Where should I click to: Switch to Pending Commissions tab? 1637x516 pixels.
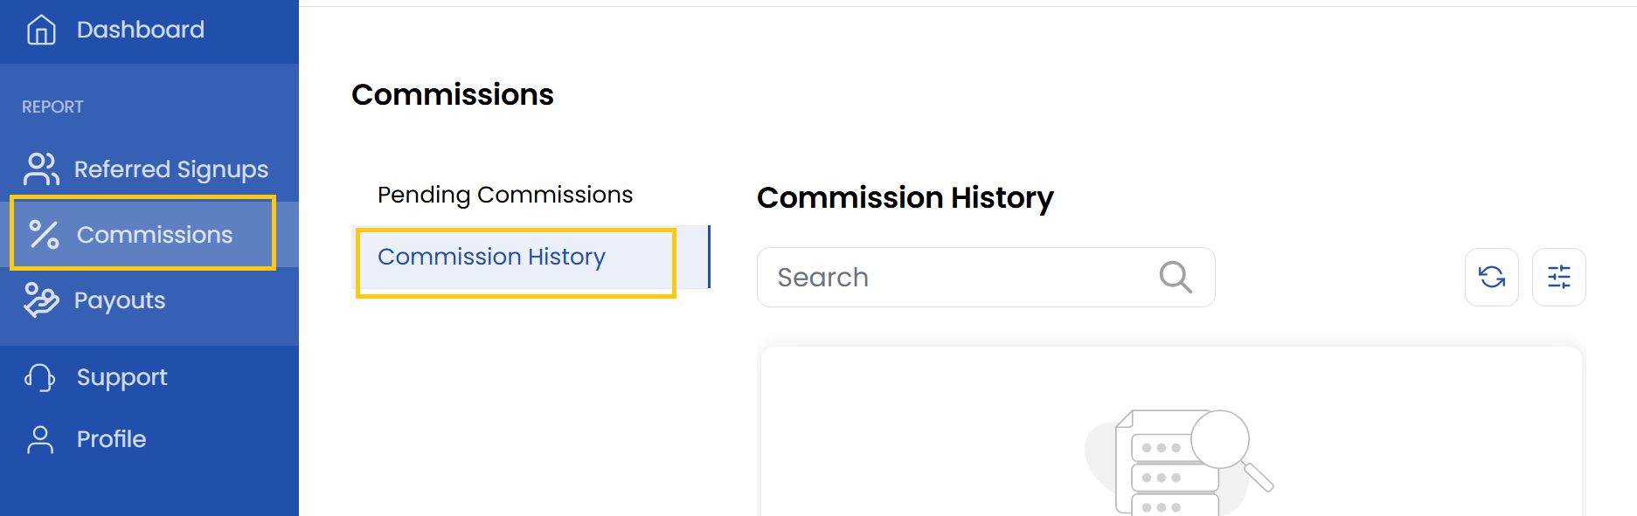coord(505,195)
